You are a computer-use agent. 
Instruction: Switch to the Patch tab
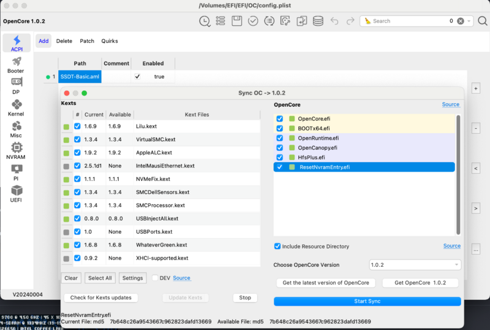(87, 41)
